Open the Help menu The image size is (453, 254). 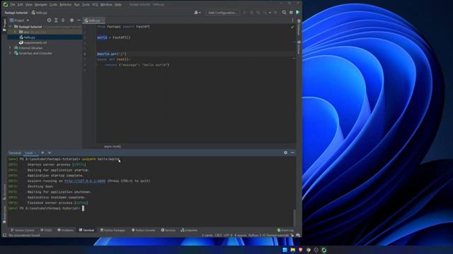click(x=118, y=5)
